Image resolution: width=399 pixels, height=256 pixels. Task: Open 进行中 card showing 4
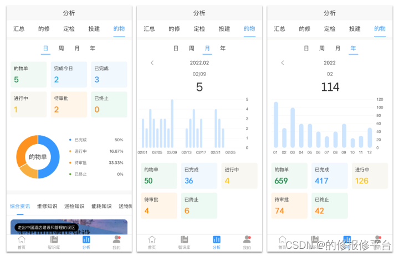pyautogui.click(x=239, y=176)
